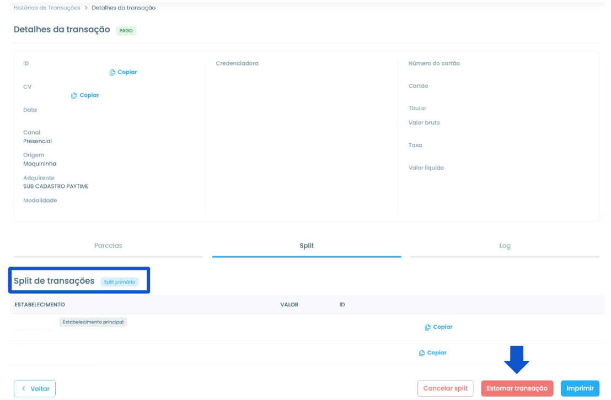Open Histórico de Transações breadcrumb
The height and width of the screenshot is (400, 611).
pos(47,8)
